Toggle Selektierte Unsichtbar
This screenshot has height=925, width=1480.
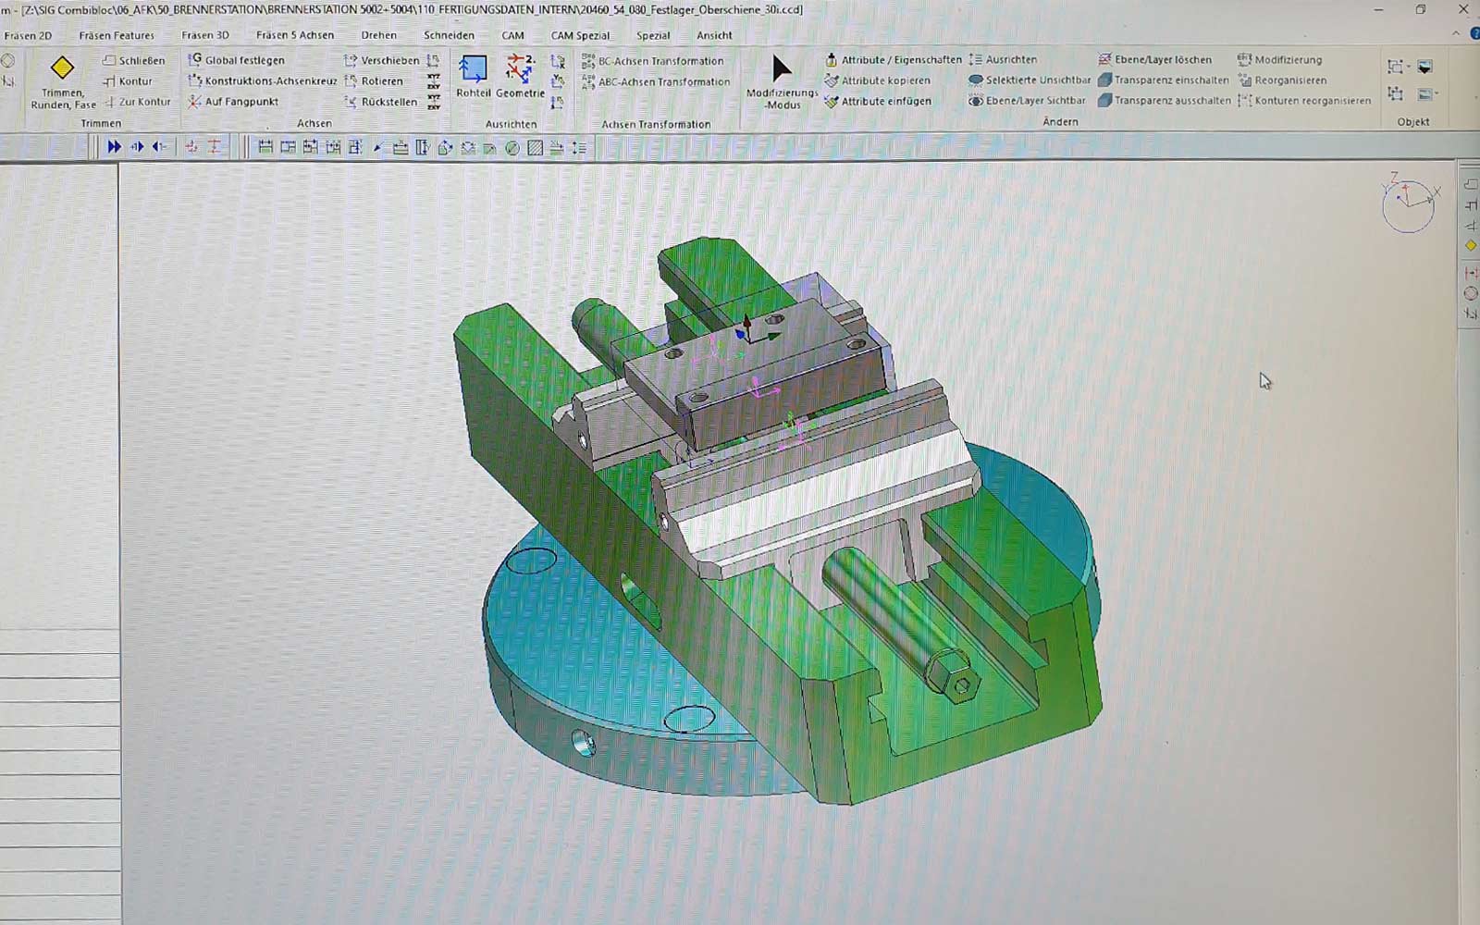1030,80
